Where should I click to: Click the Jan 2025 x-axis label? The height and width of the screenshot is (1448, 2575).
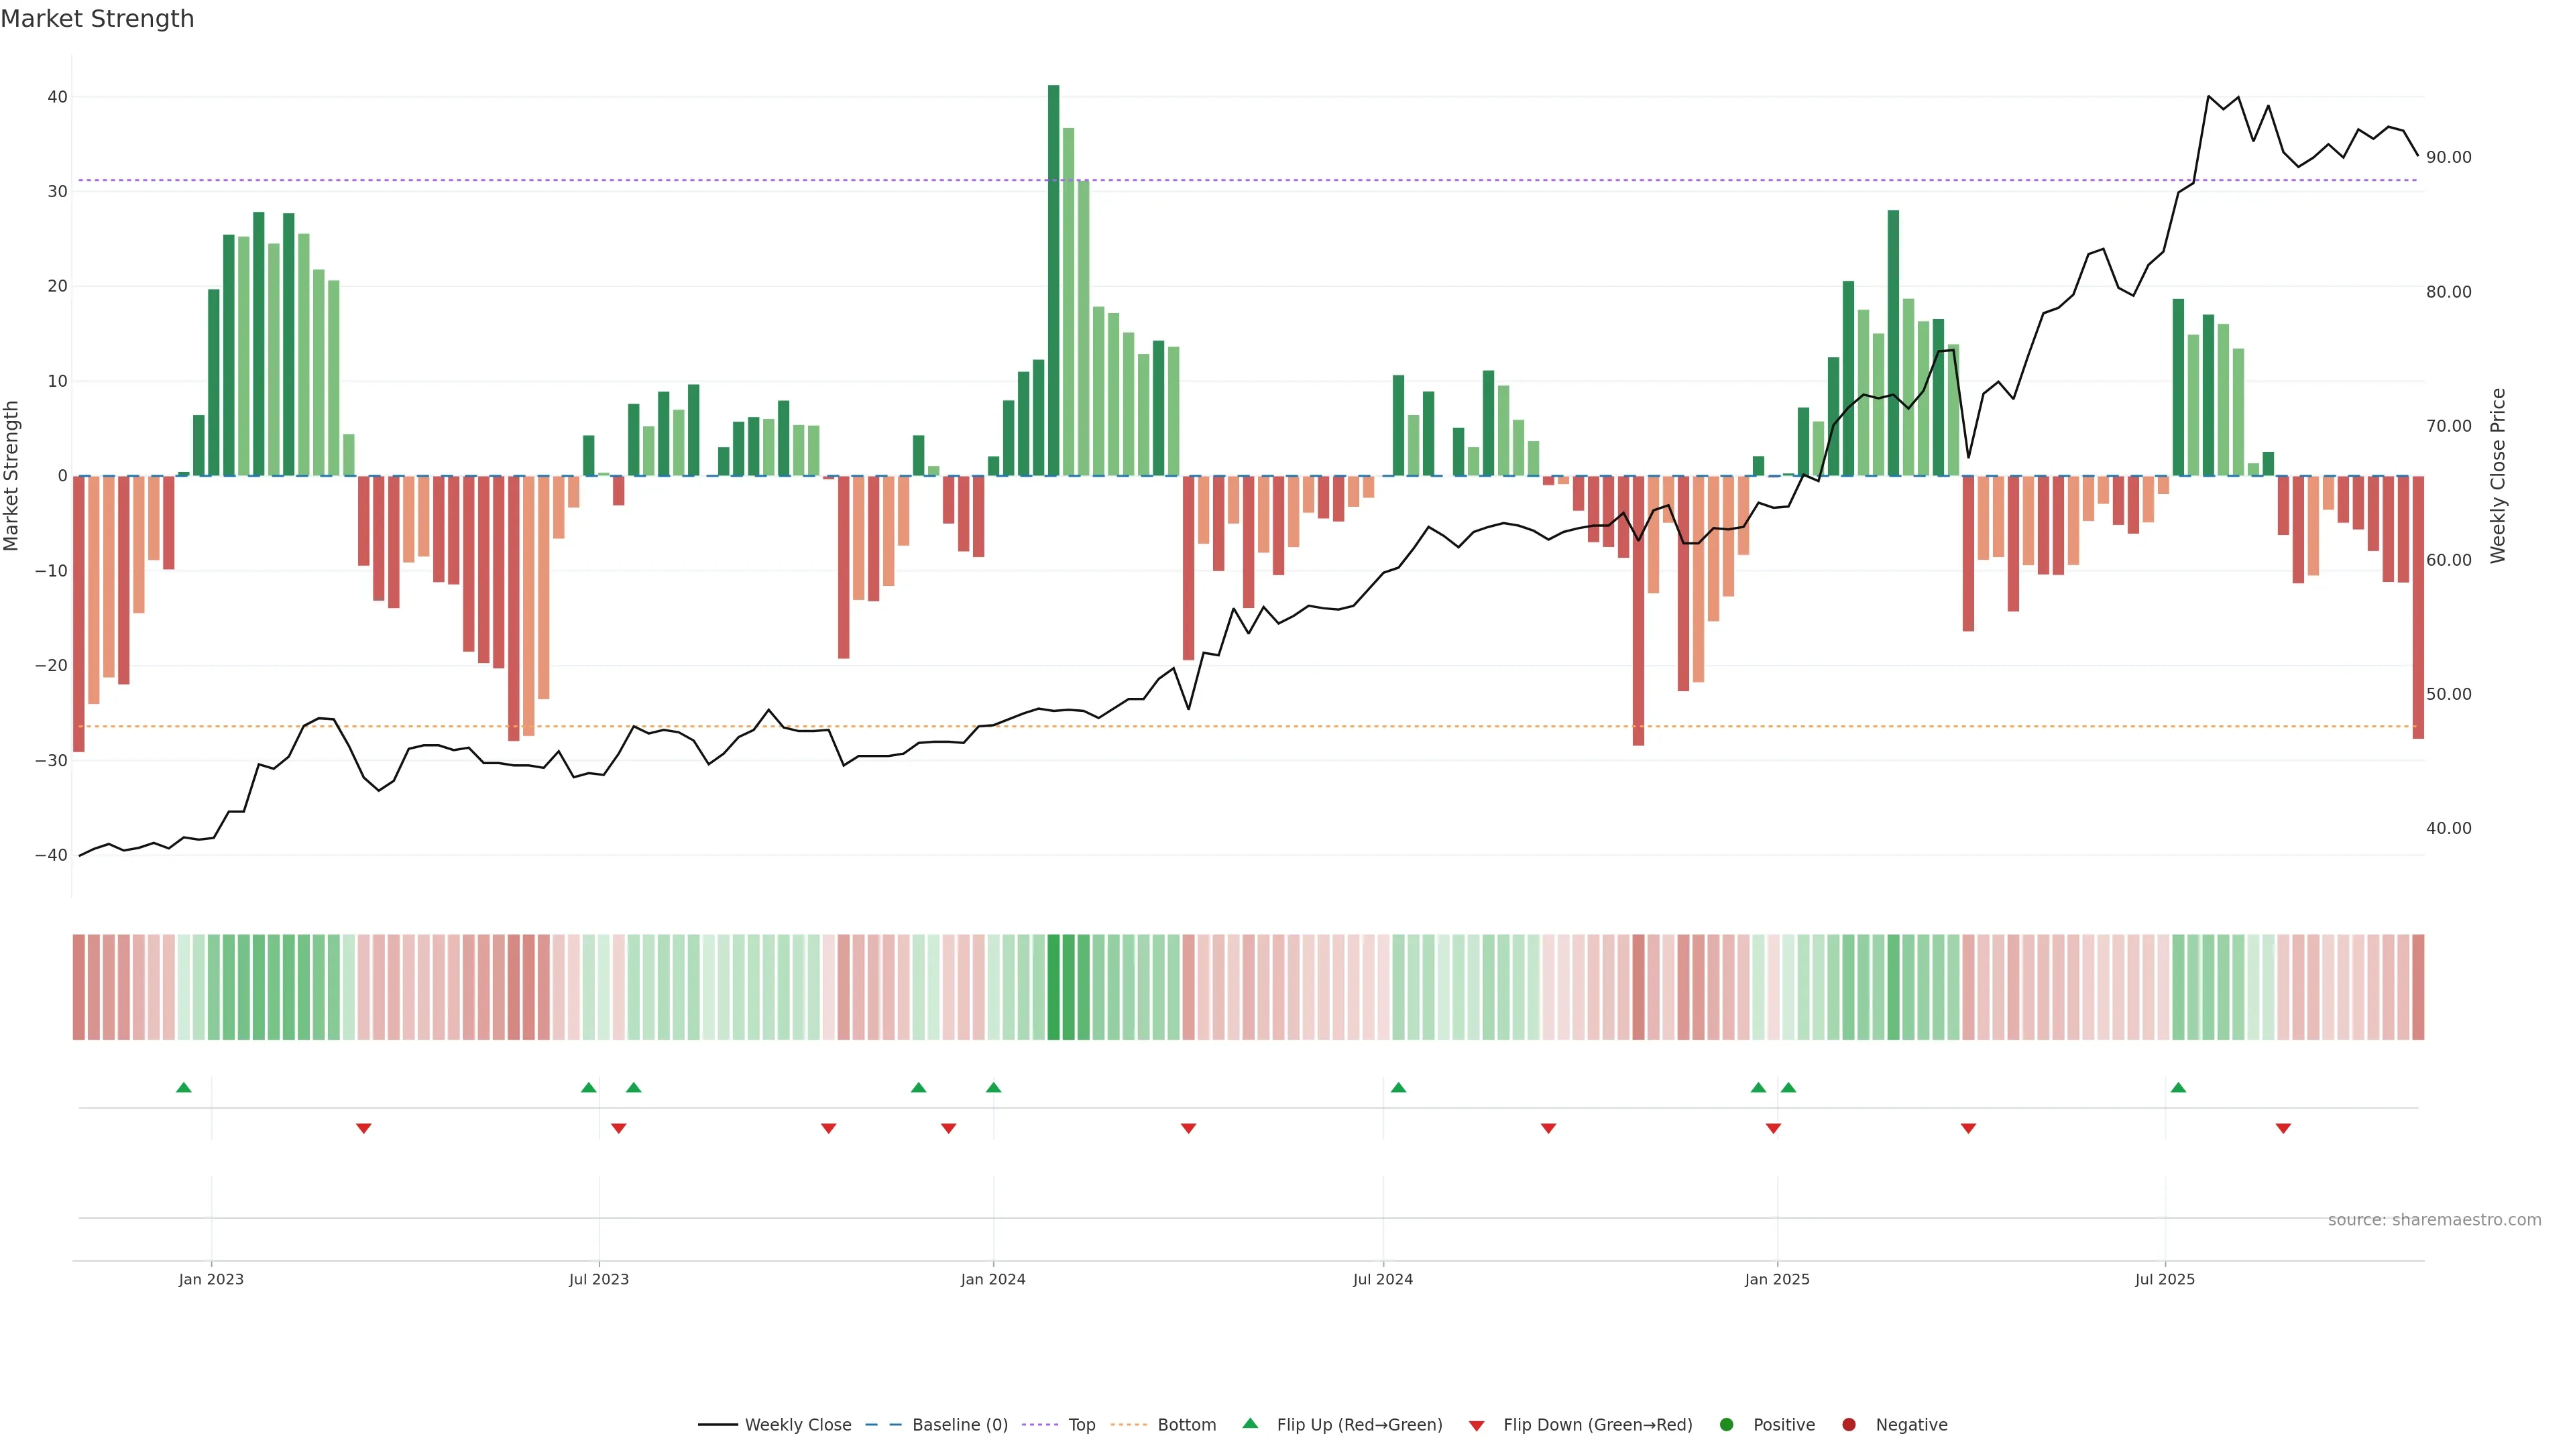tap(1777, 1279)
